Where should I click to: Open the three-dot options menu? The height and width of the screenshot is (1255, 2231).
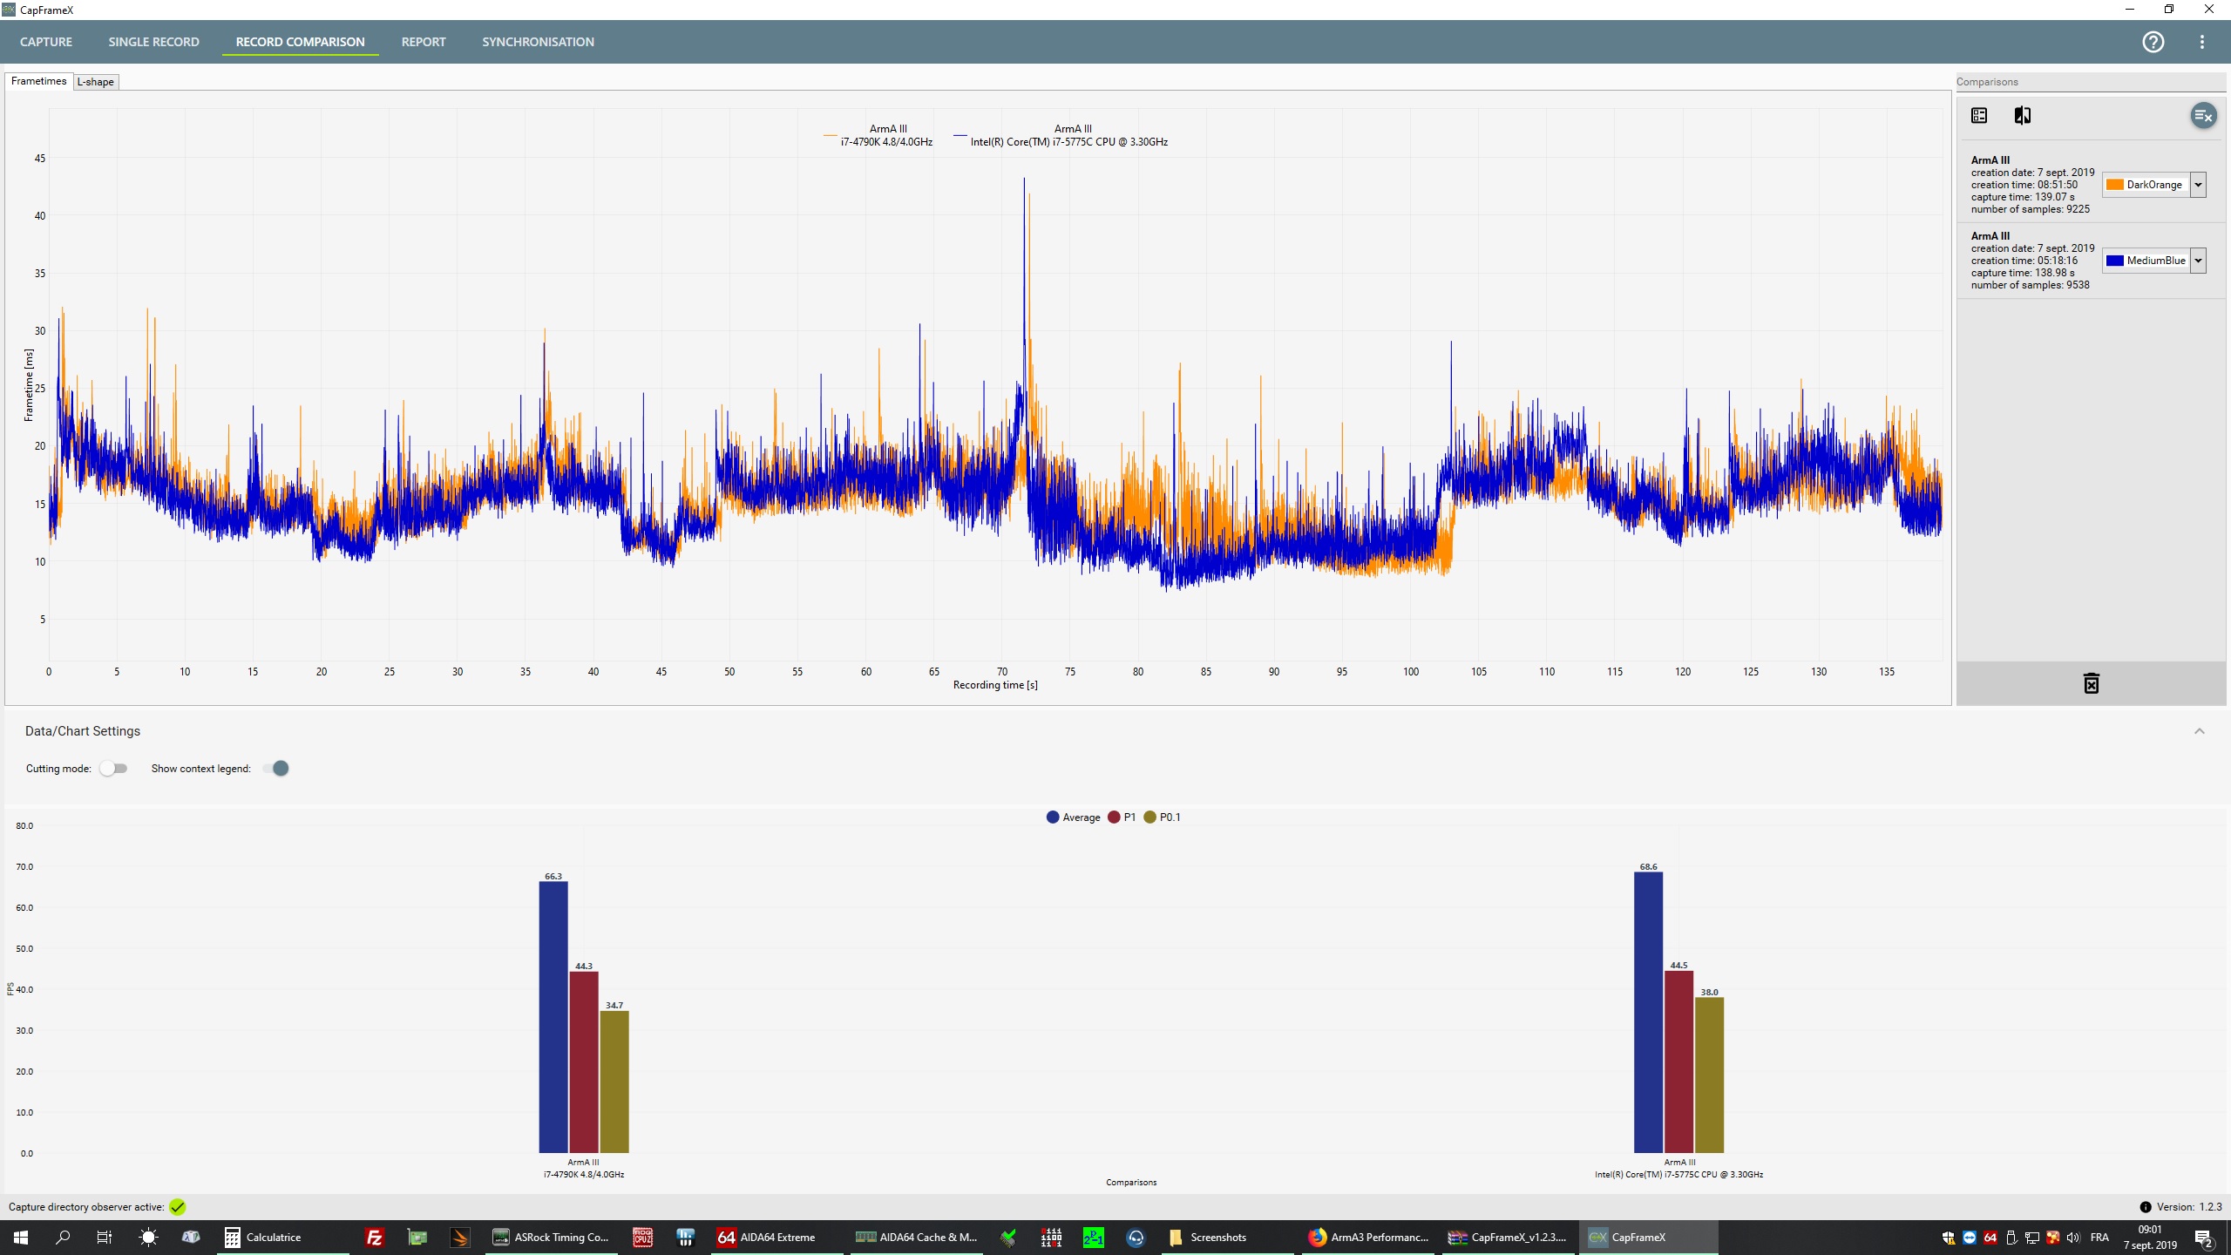tap(2202, 42)
